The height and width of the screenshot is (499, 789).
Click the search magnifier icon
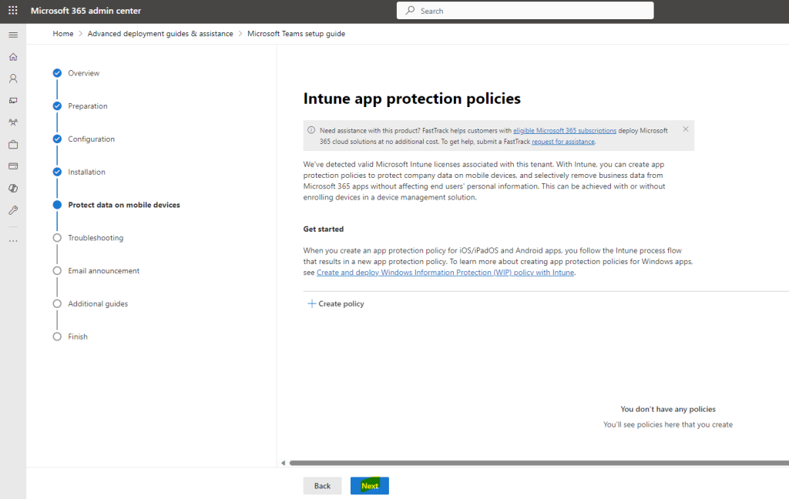tap(410, 11)
